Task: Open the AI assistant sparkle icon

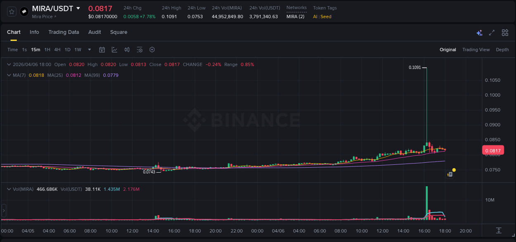Action: tap(479, 33)
